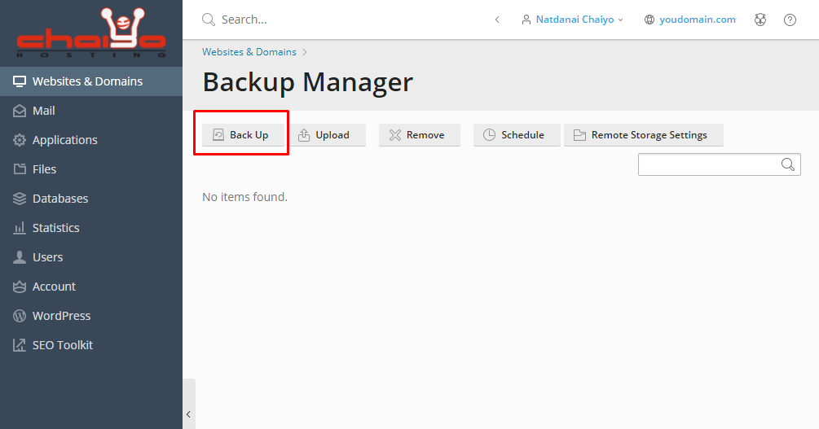Click the Remove toolbar button
This screenshot has height=429, width=819.
420,134
